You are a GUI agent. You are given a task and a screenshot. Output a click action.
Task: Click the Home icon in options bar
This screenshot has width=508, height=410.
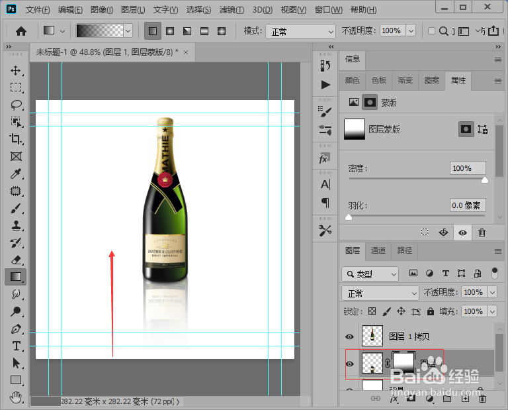[x=21, y=32]
